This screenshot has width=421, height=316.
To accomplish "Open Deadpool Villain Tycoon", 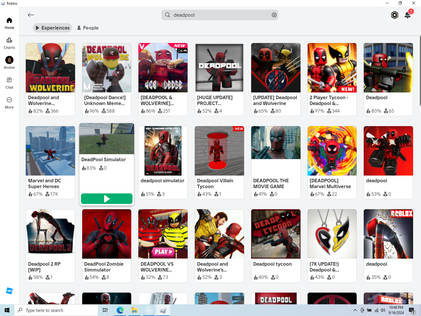I will [x=219, y=163].
